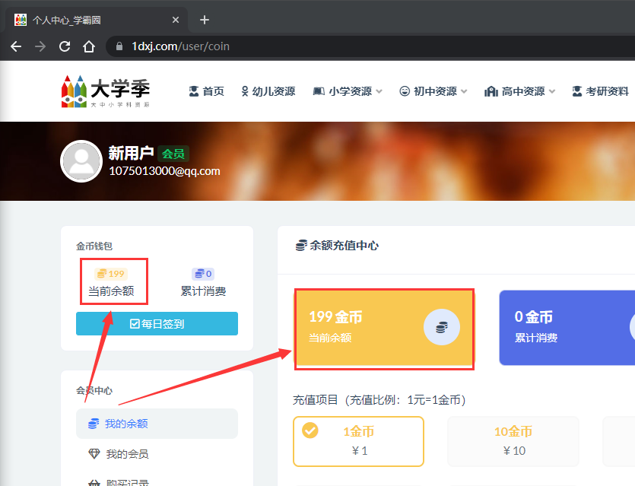Select the 10金币 recharge option

[513, 440]
